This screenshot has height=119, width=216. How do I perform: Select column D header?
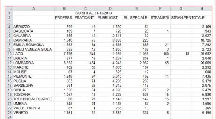[x=110, y=9]
